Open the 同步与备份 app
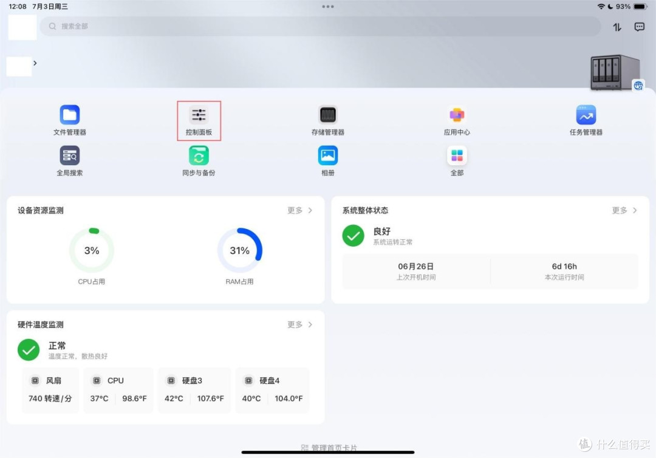This screenshot has height=458, width=656. pyautogui.click(x=199, y=160)
